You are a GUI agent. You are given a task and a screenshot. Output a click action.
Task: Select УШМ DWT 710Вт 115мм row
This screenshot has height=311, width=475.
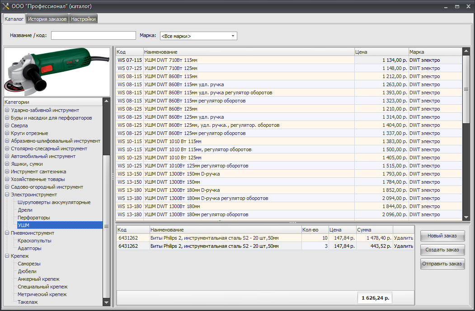point(289,60)
